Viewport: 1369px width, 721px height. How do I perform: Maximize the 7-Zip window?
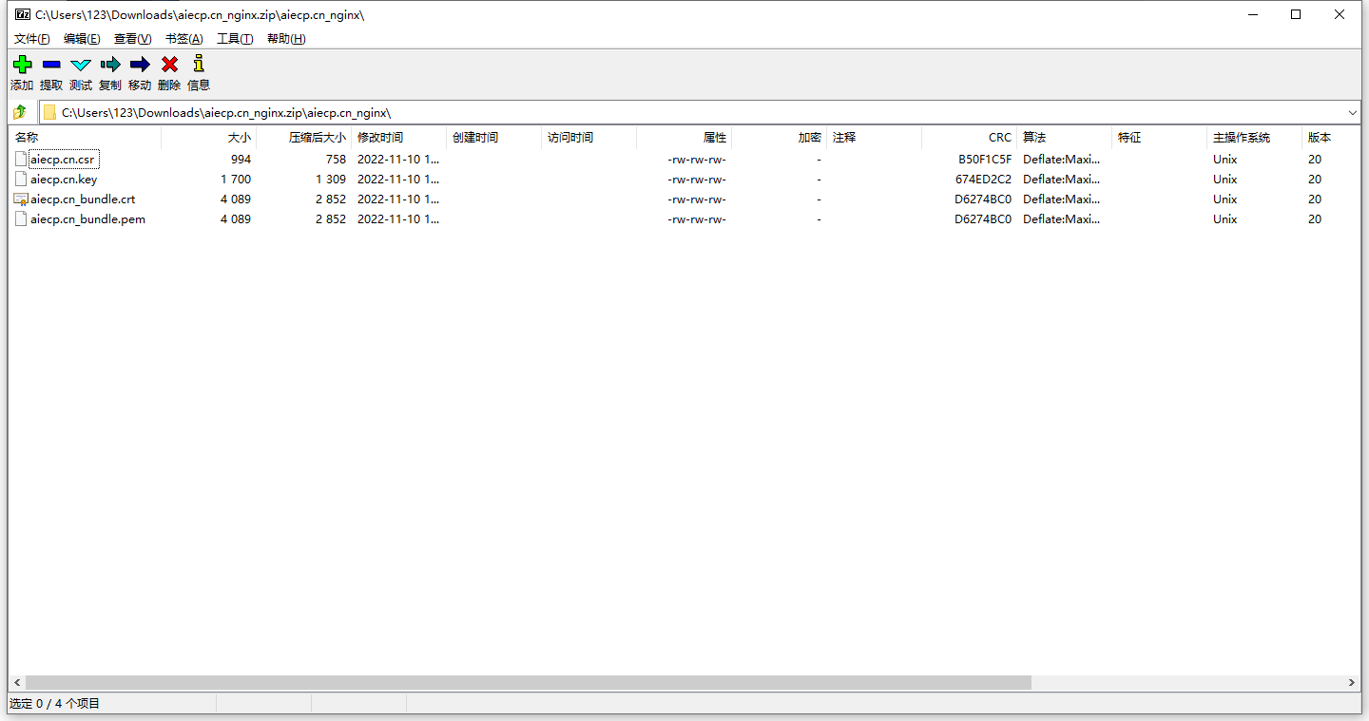tap(1296, 14)
